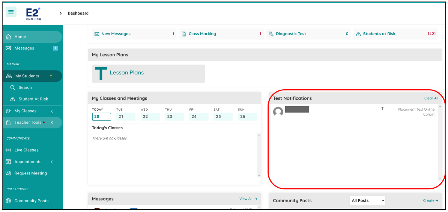Image resolution: width=448 pixels, height=212 pixels.
Task: Click the Live Classes broadcast icon
Action: (9, 150)
